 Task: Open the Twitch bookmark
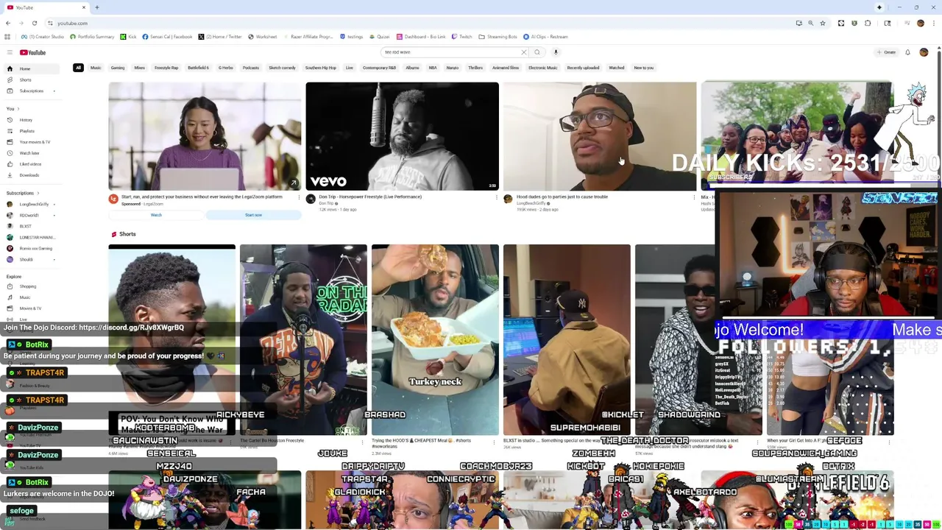coord(462,37)
